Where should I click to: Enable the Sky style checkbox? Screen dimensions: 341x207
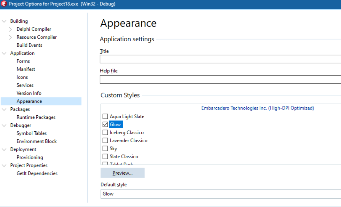(x=105, y=148)
